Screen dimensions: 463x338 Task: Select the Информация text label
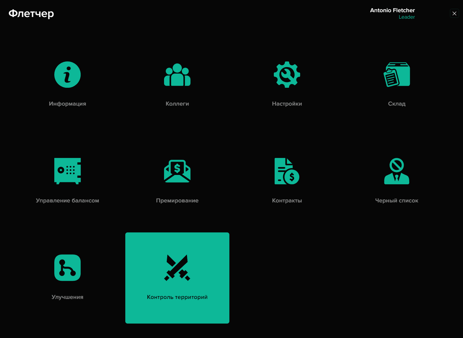(67, 104)
